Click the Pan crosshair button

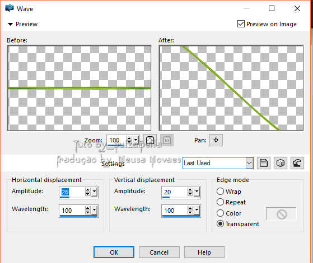(216, 140)
